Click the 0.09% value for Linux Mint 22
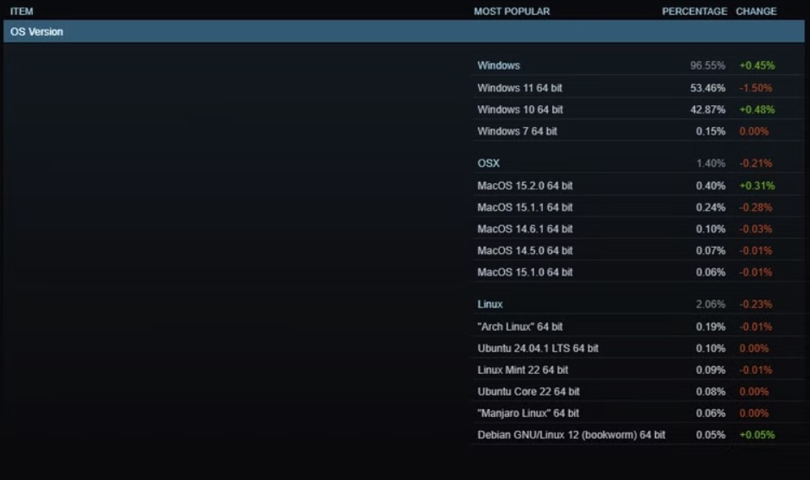 [711, 370]
